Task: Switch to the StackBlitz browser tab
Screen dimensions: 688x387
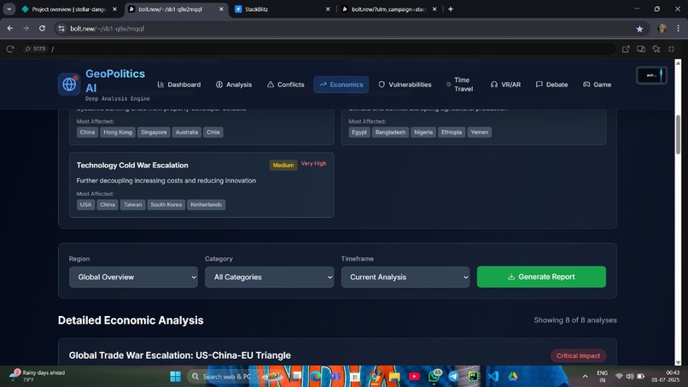Action: pos(283,9)
